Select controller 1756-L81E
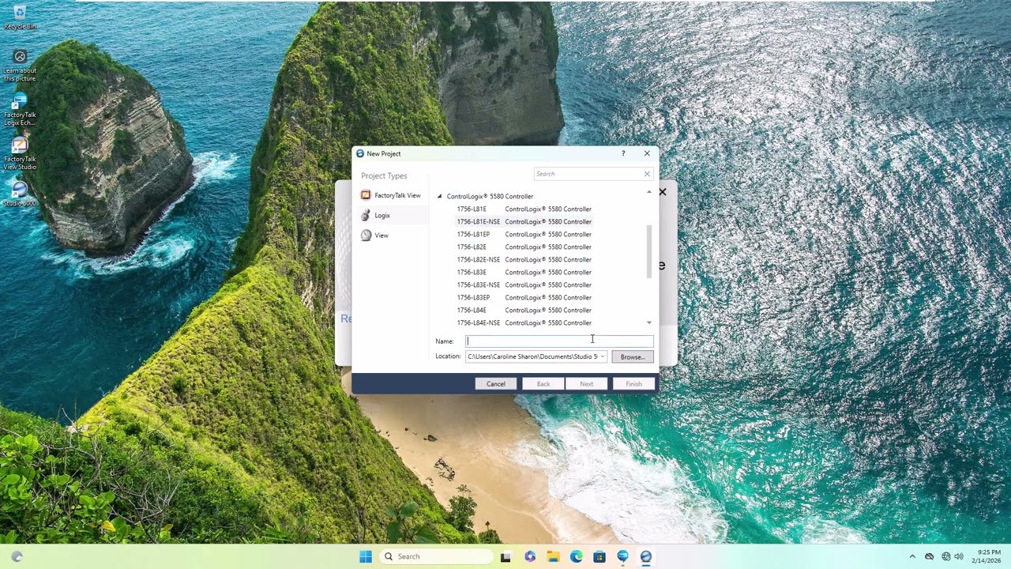1011x569 pixels. point(524,209)
